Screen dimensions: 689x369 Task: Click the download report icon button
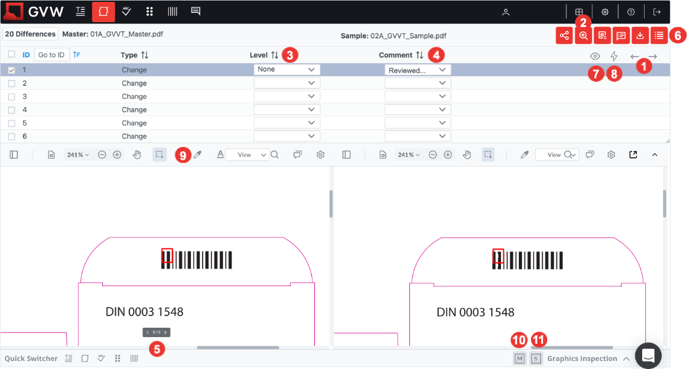point(640,36)
